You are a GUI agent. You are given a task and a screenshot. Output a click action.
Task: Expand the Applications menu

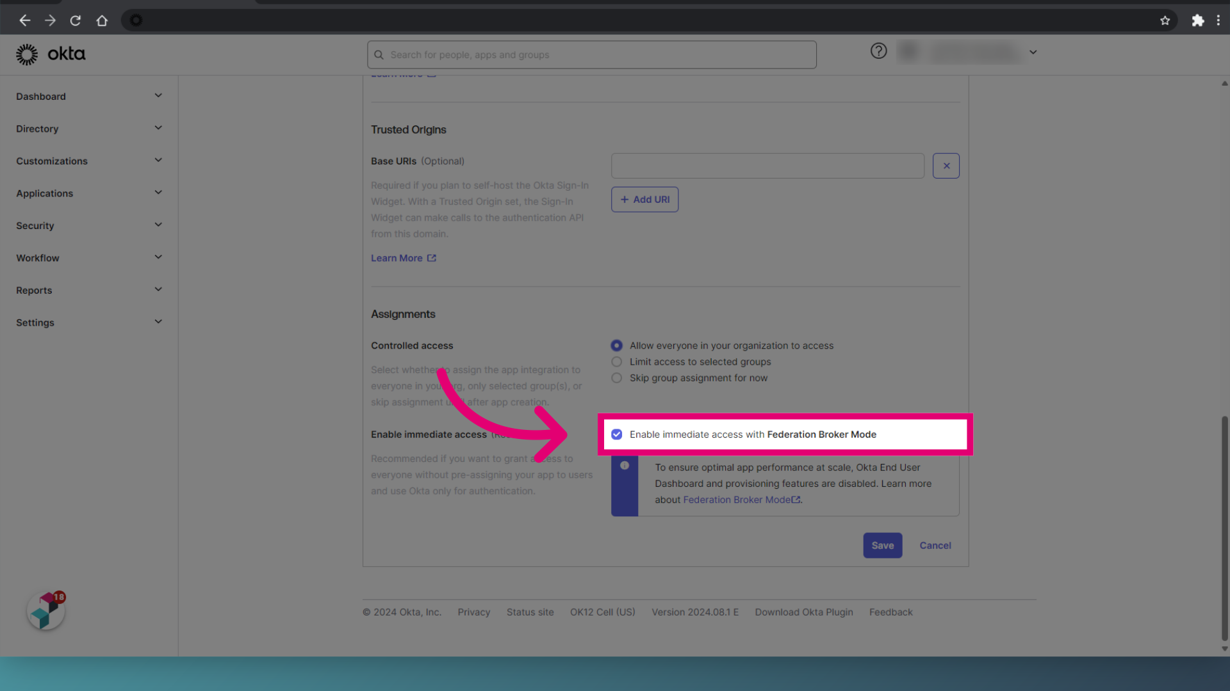(89, 193)
